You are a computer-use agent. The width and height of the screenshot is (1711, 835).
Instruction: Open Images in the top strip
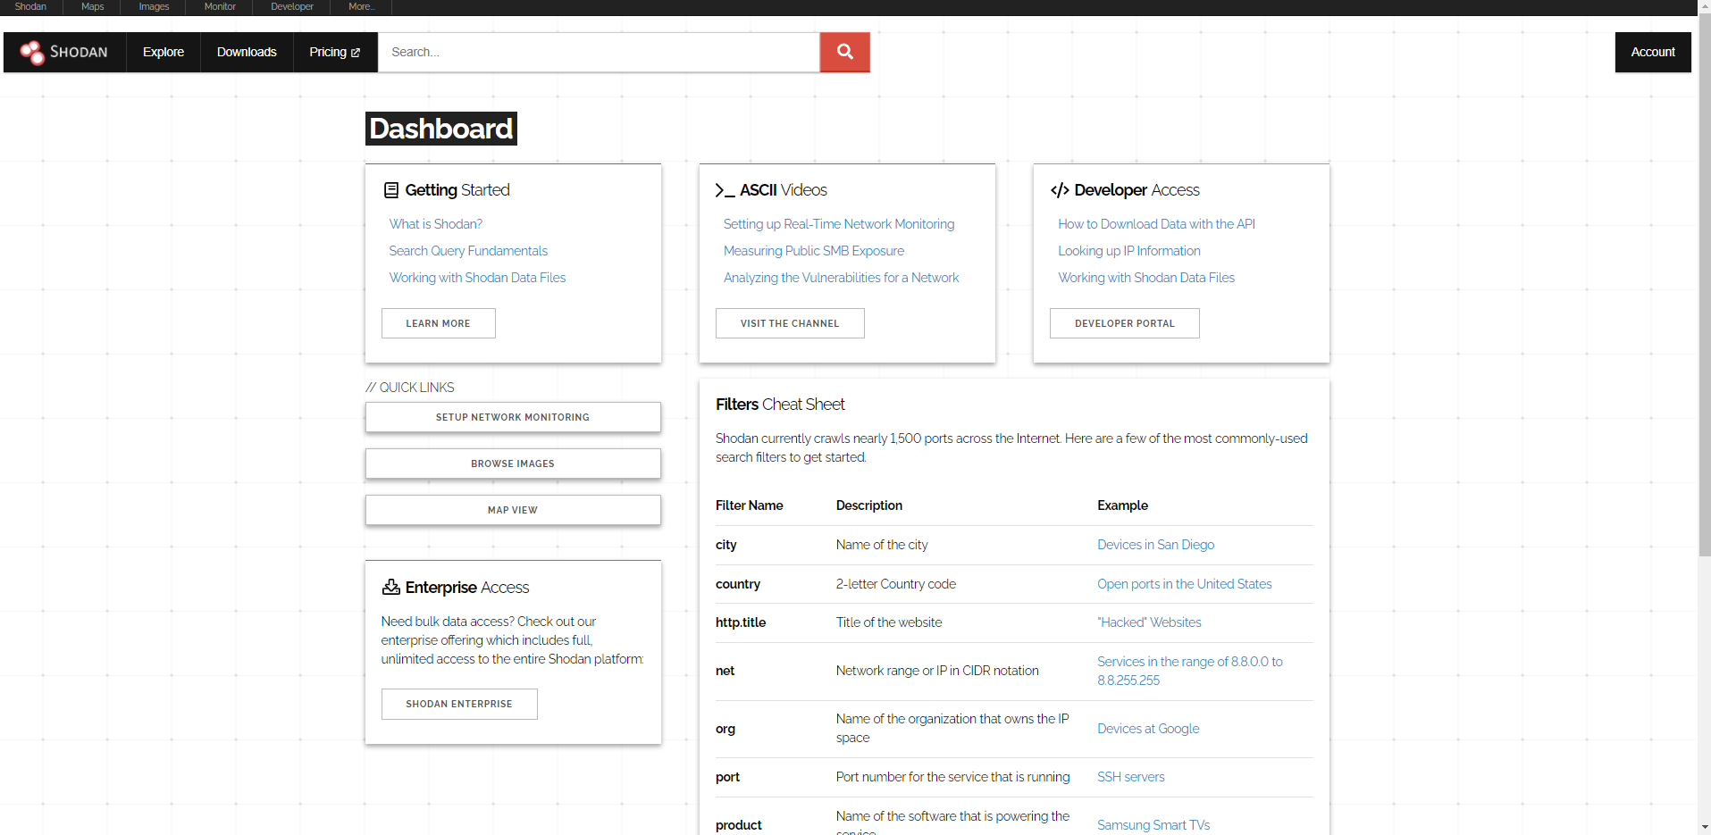(154, 6)
